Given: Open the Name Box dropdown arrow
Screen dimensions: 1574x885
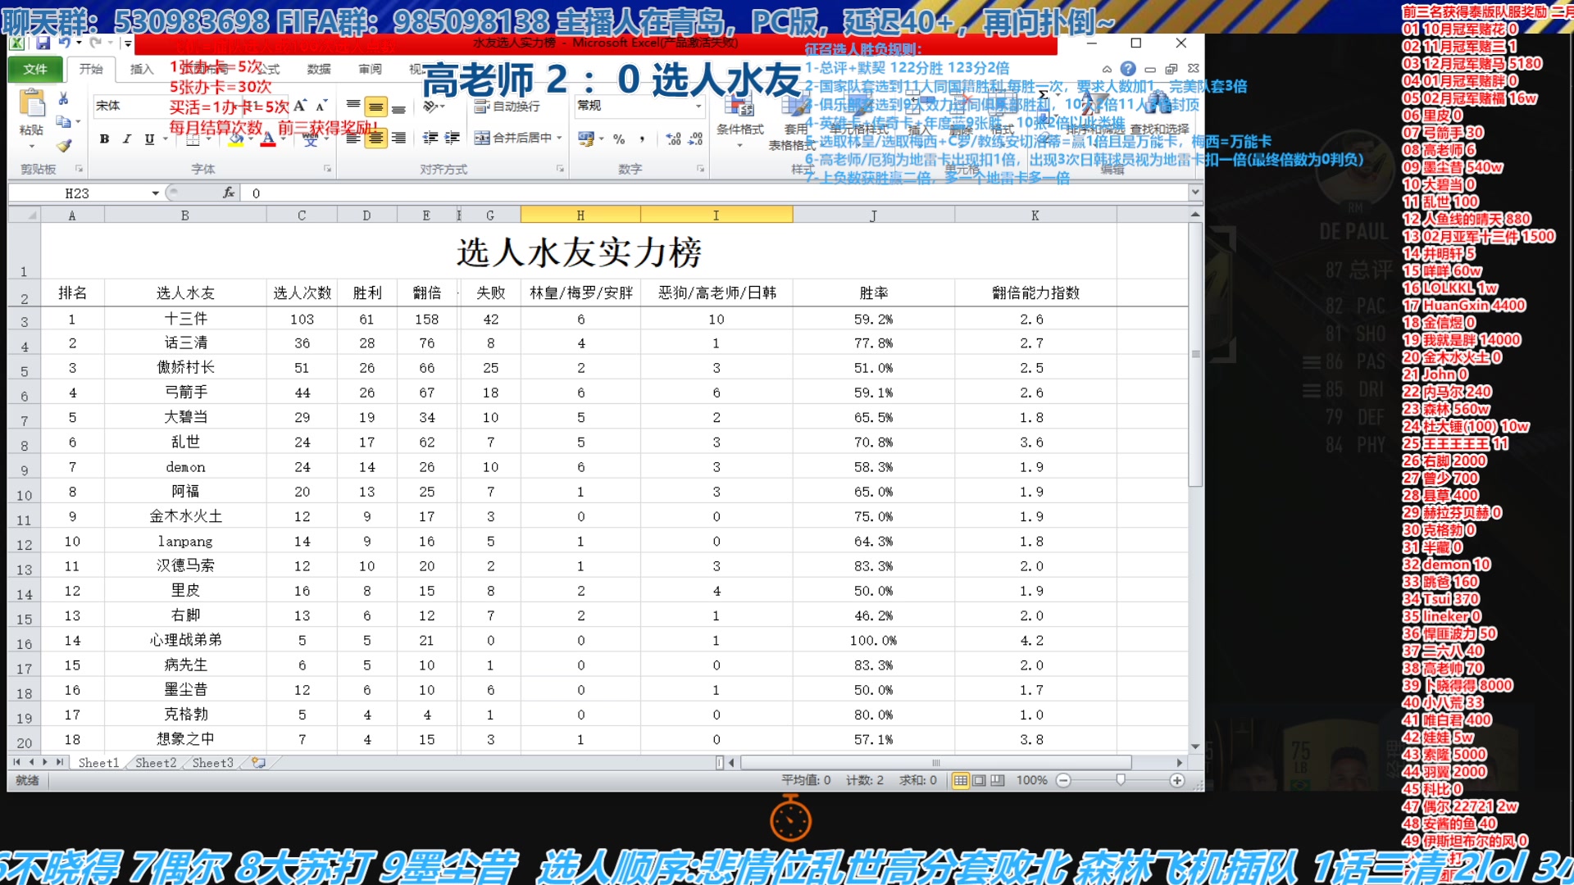Looking at the screenshot, I should 155,193.
